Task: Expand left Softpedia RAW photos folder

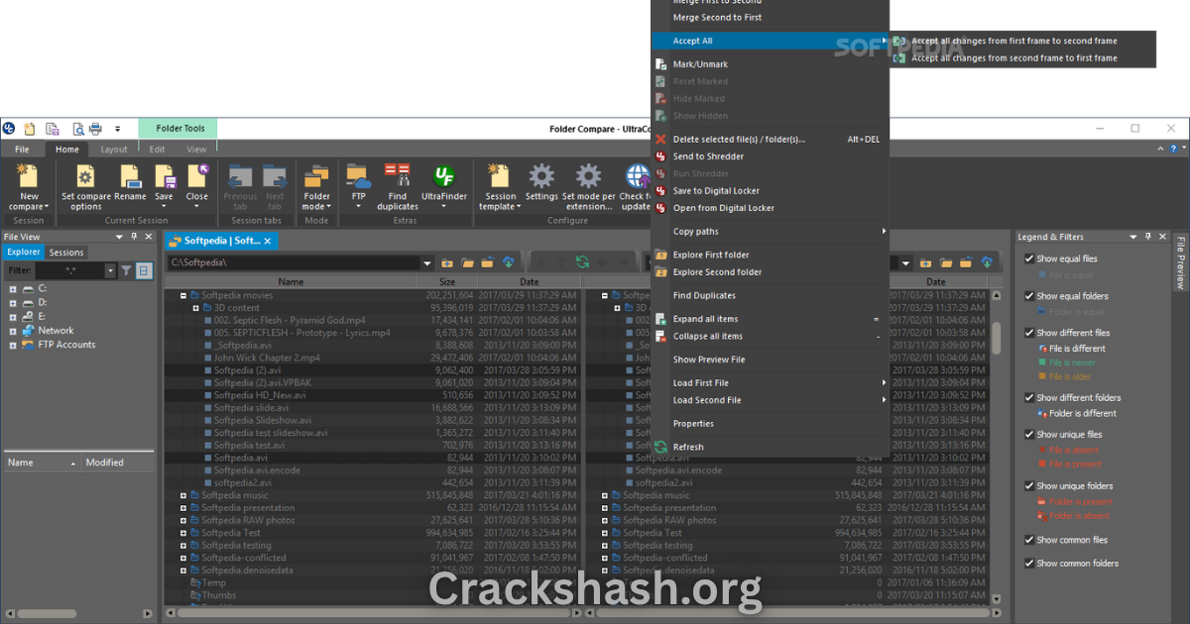Action: (183, 520)
